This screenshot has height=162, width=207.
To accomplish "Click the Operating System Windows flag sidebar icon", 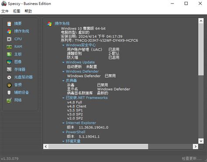I will click(9, 31).
